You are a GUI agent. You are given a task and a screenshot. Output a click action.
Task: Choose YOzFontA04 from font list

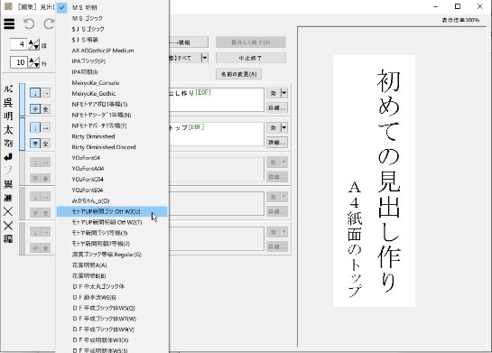click(112, 169)
